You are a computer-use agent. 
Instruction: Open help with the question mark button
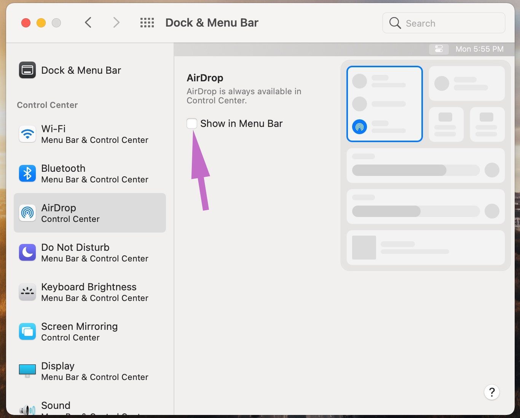click(492, 392)
